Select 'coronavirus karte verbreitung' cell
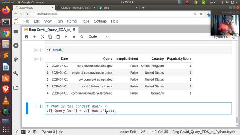Screen dimensions: 240x135 [x=91, y=93]
